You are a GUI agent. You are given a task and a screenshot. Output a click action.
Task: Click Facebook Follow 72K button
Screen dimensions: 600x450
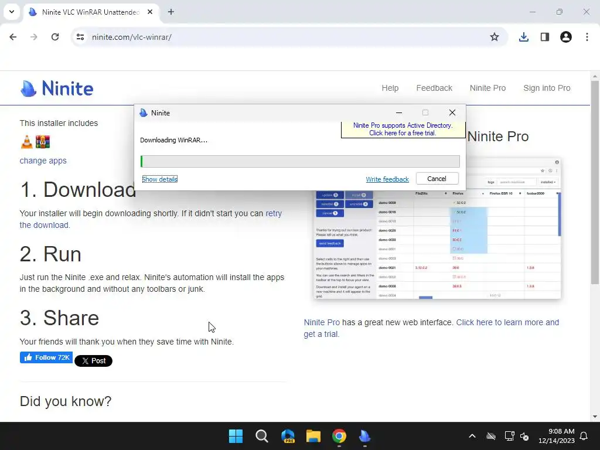click(46, 357)
